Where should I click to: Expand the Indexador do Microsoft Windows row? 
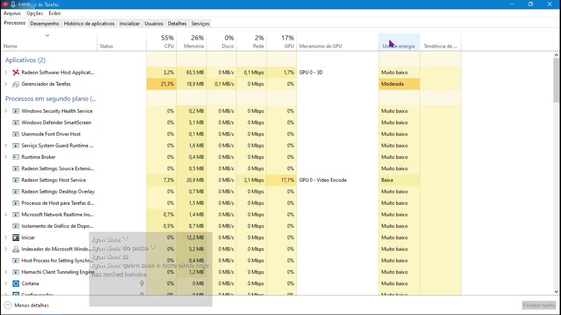(6, 249)
